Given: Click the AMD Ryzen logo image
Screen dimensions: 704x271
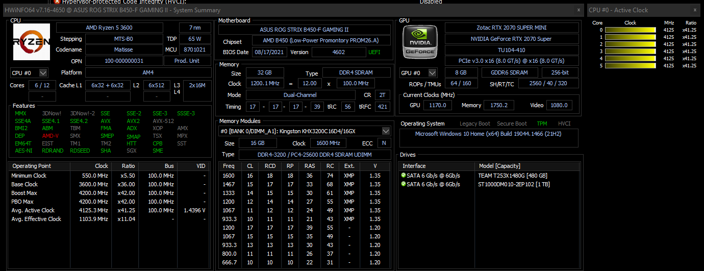Looking at the screenshot, I should tap(32, 42).
